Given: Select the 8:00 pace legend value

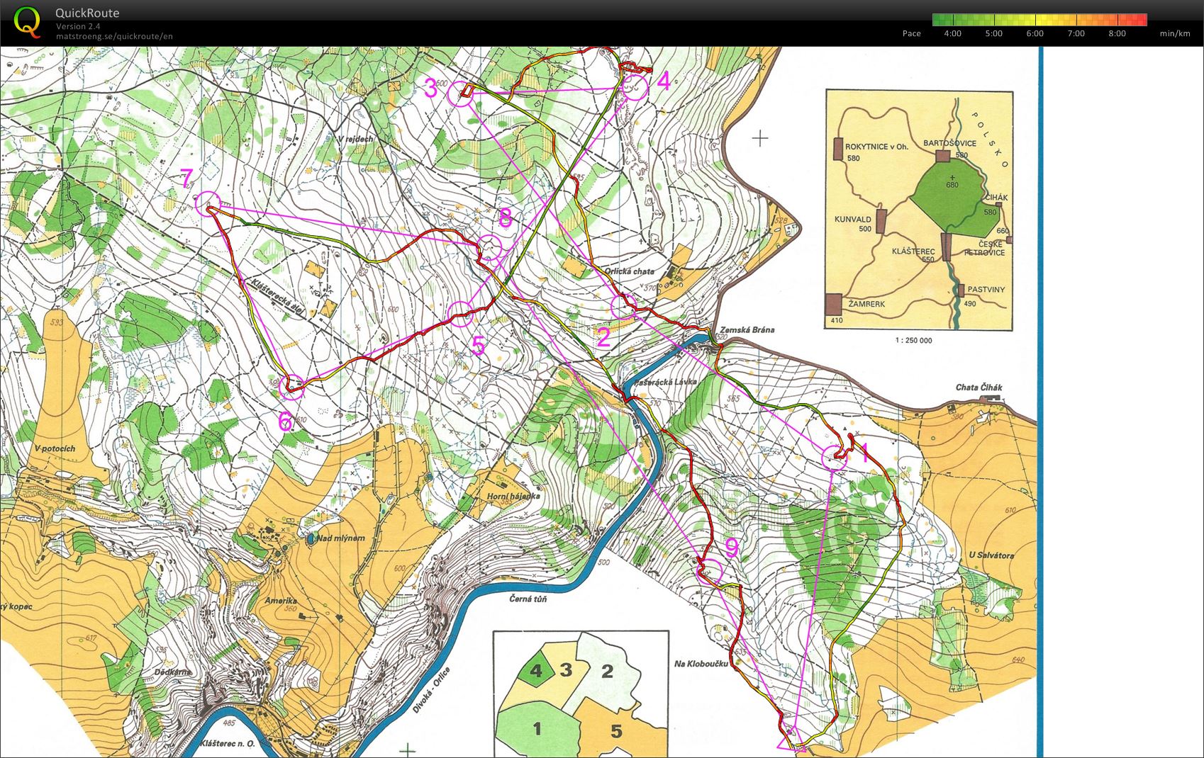Looking at the screenshot, I should [x=1117, y=33].
